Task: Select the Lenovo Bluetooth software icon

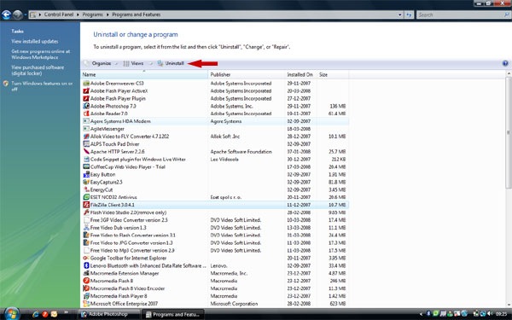Action: tap(86, 265)
